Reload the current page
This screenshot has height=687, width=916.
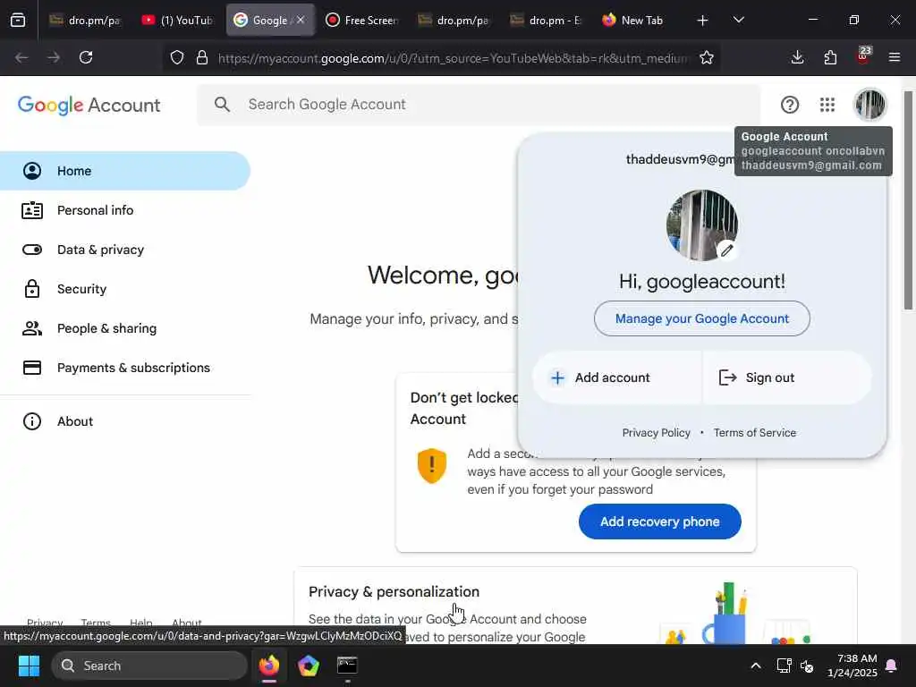(86, 57)
